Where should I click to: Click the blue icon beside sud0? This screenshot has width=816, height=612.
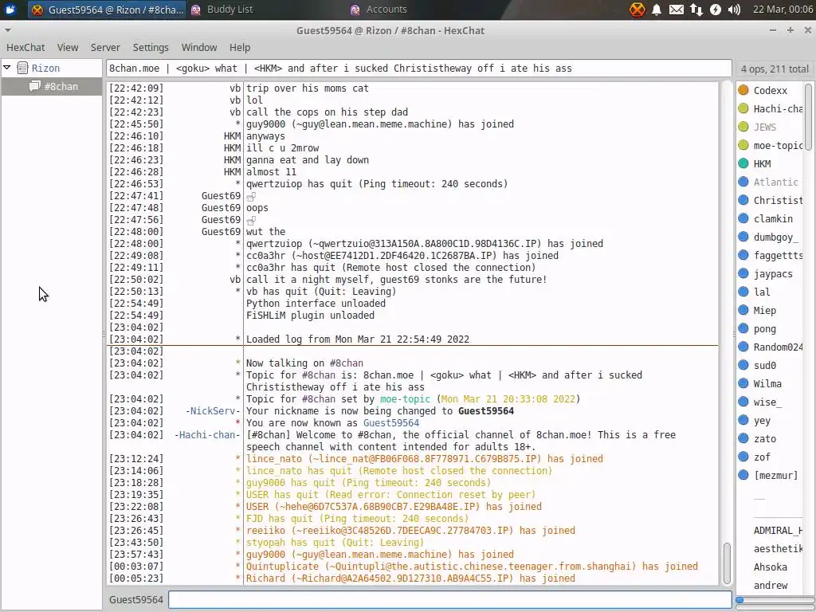743,365
